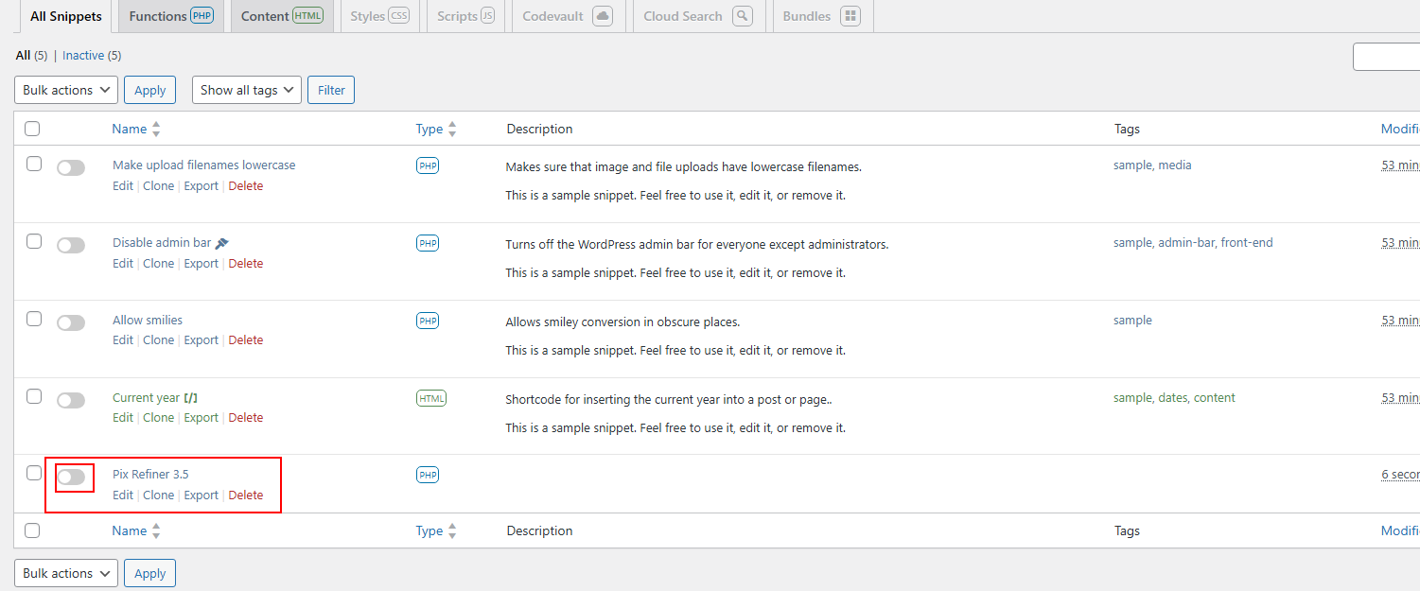Click the PHP badge on Make upload filenames lowercase
The width and height of the screenshot is (1420, 591).
428,165
